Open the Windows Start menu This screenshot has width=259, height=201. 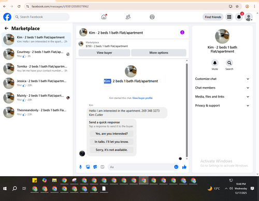tap(5, 189)
